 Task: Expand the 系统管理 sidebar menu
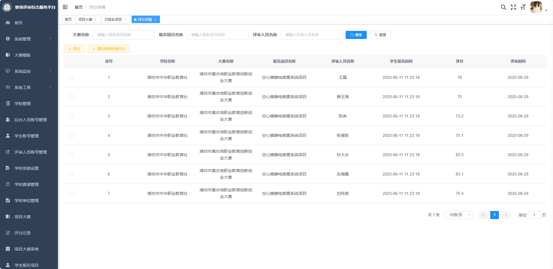click(x=28, y=39)
